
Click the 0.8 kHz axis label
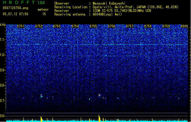[2, 85]
